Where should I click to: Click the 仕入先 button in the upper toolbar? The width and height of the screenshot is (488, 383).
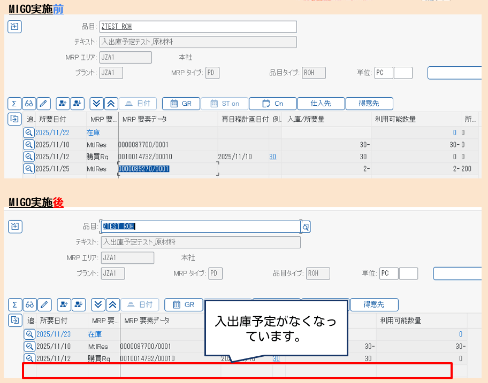click(x=321, y=104)
